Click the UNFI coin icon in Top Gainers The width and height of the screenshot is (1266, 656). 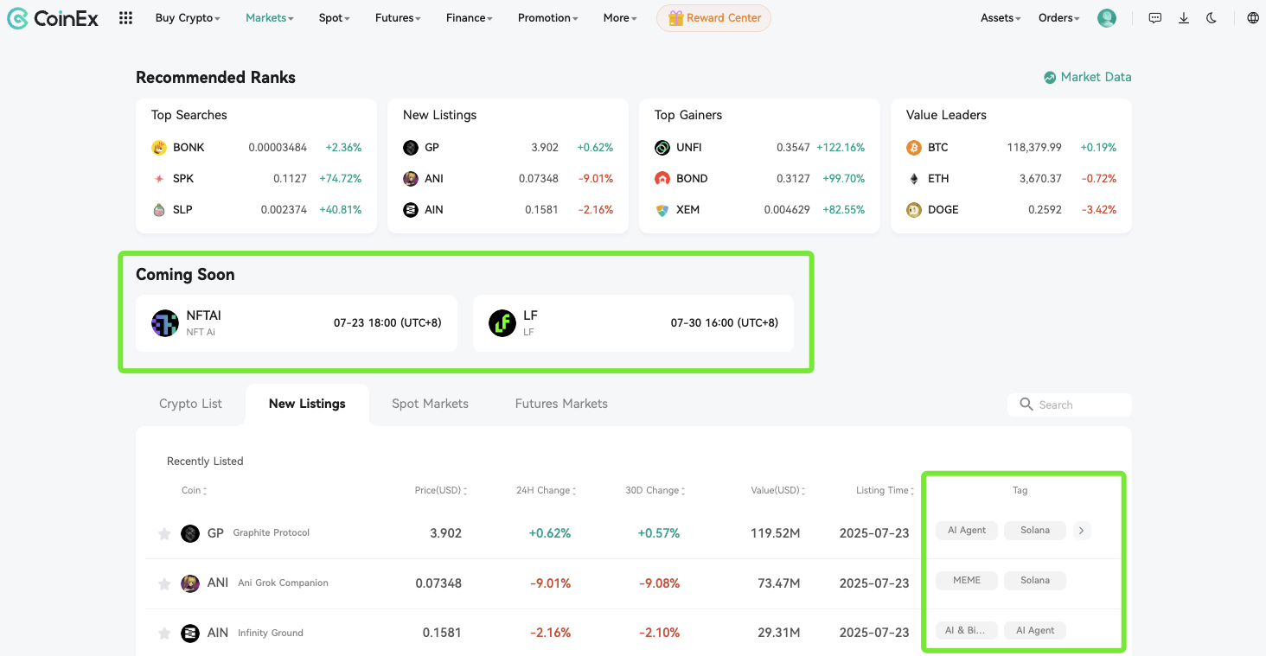[x=662, y=148]
